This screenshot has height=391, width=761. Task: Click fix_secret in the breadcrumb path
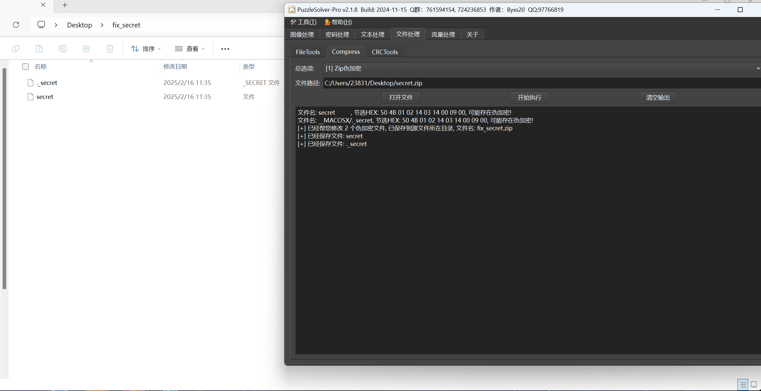tap(126, 25)
